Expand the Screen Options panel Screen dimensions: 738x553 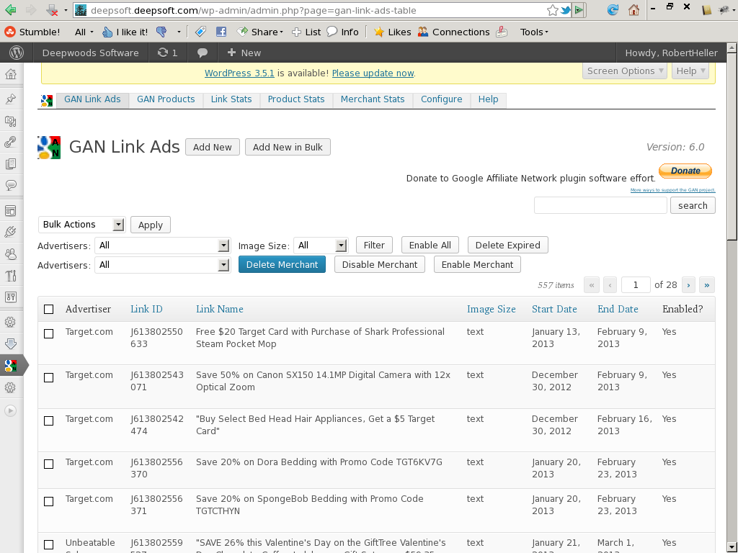(x=625, y=71)
